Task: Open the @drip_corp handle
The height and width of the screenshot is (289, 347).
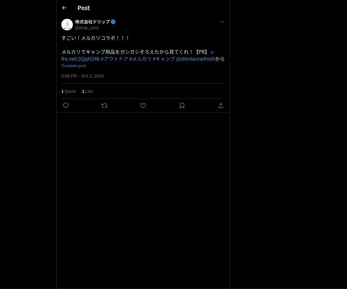Action: 87,28
